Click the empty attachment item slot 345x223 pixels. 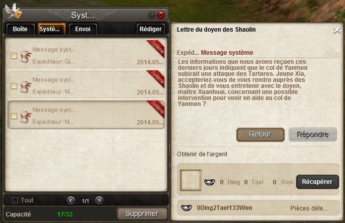(191, 180)
